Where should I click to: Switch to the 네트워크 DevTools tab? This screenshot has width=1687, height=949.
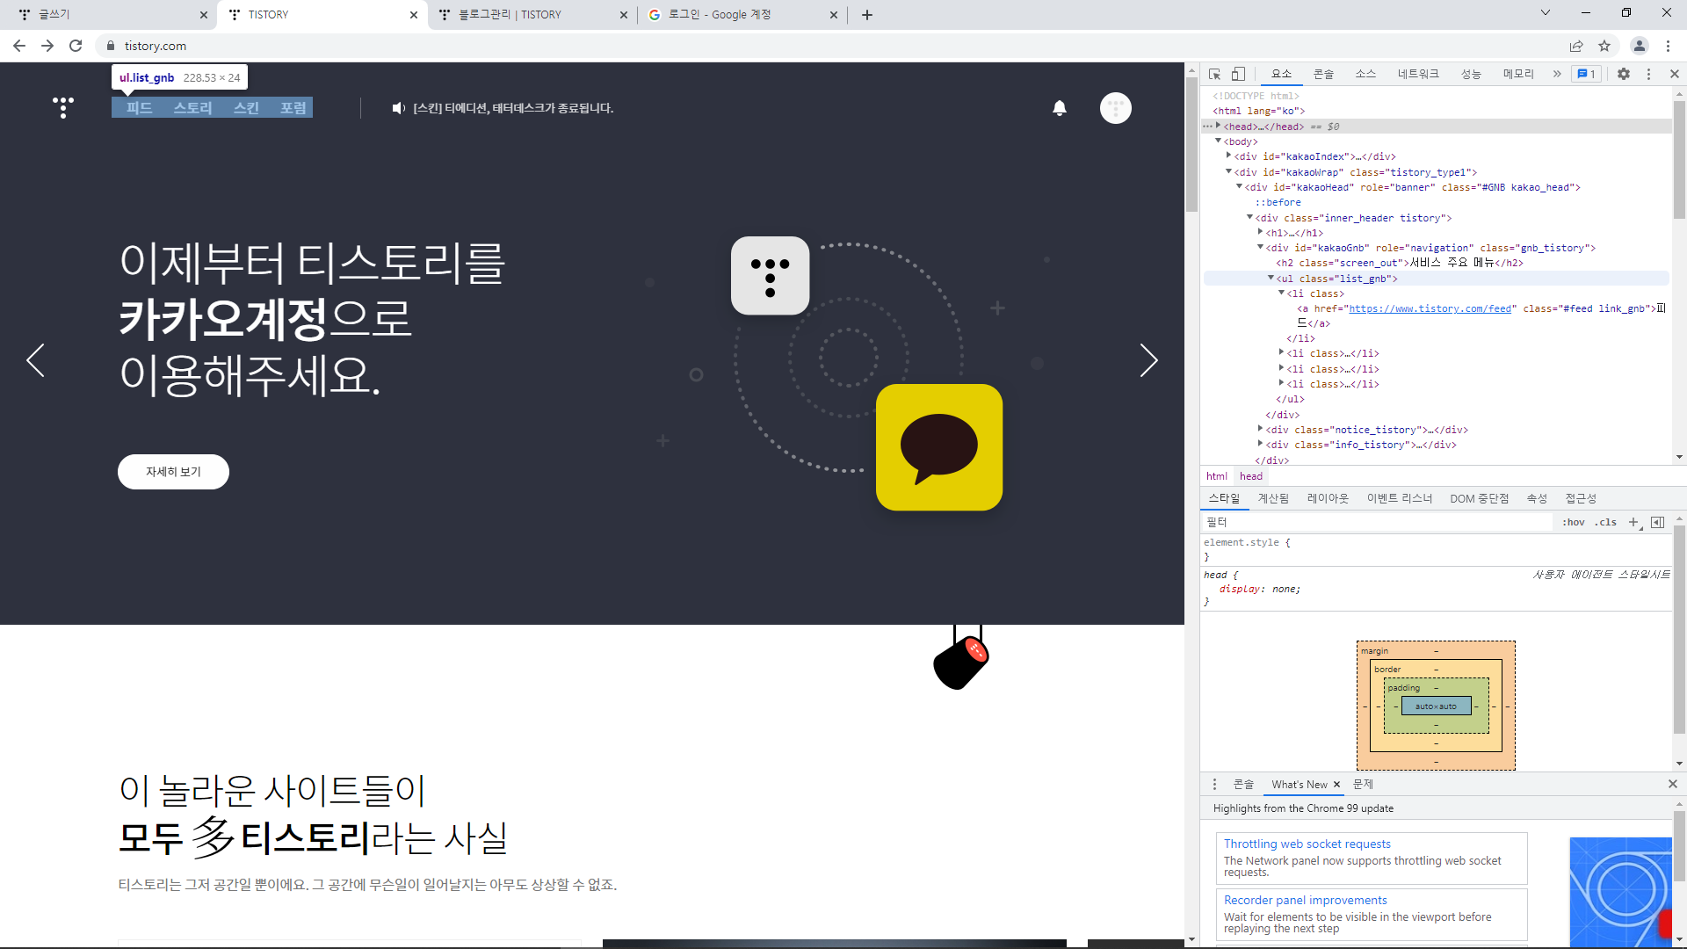coord(1418,75)
